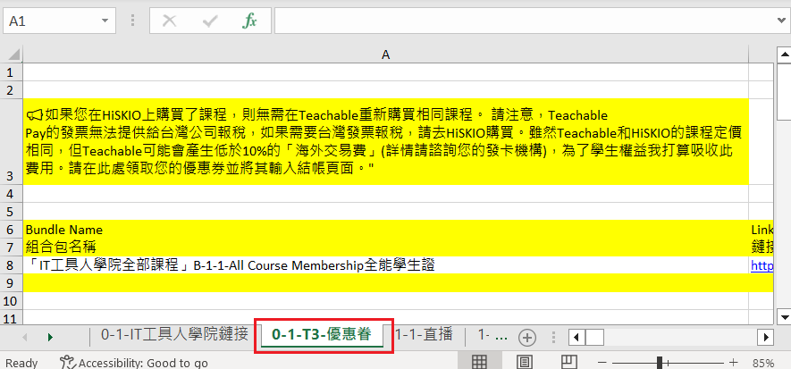Click the horizontal scrollbar left arrow
The width and height of the screenshot is (791, 369).
tap(576, 337)
